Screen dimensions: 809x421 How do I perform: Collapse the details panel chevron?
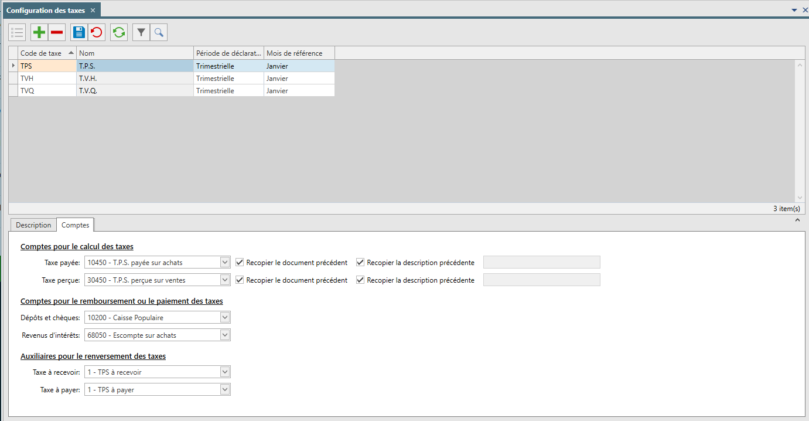tap(797, 220)
